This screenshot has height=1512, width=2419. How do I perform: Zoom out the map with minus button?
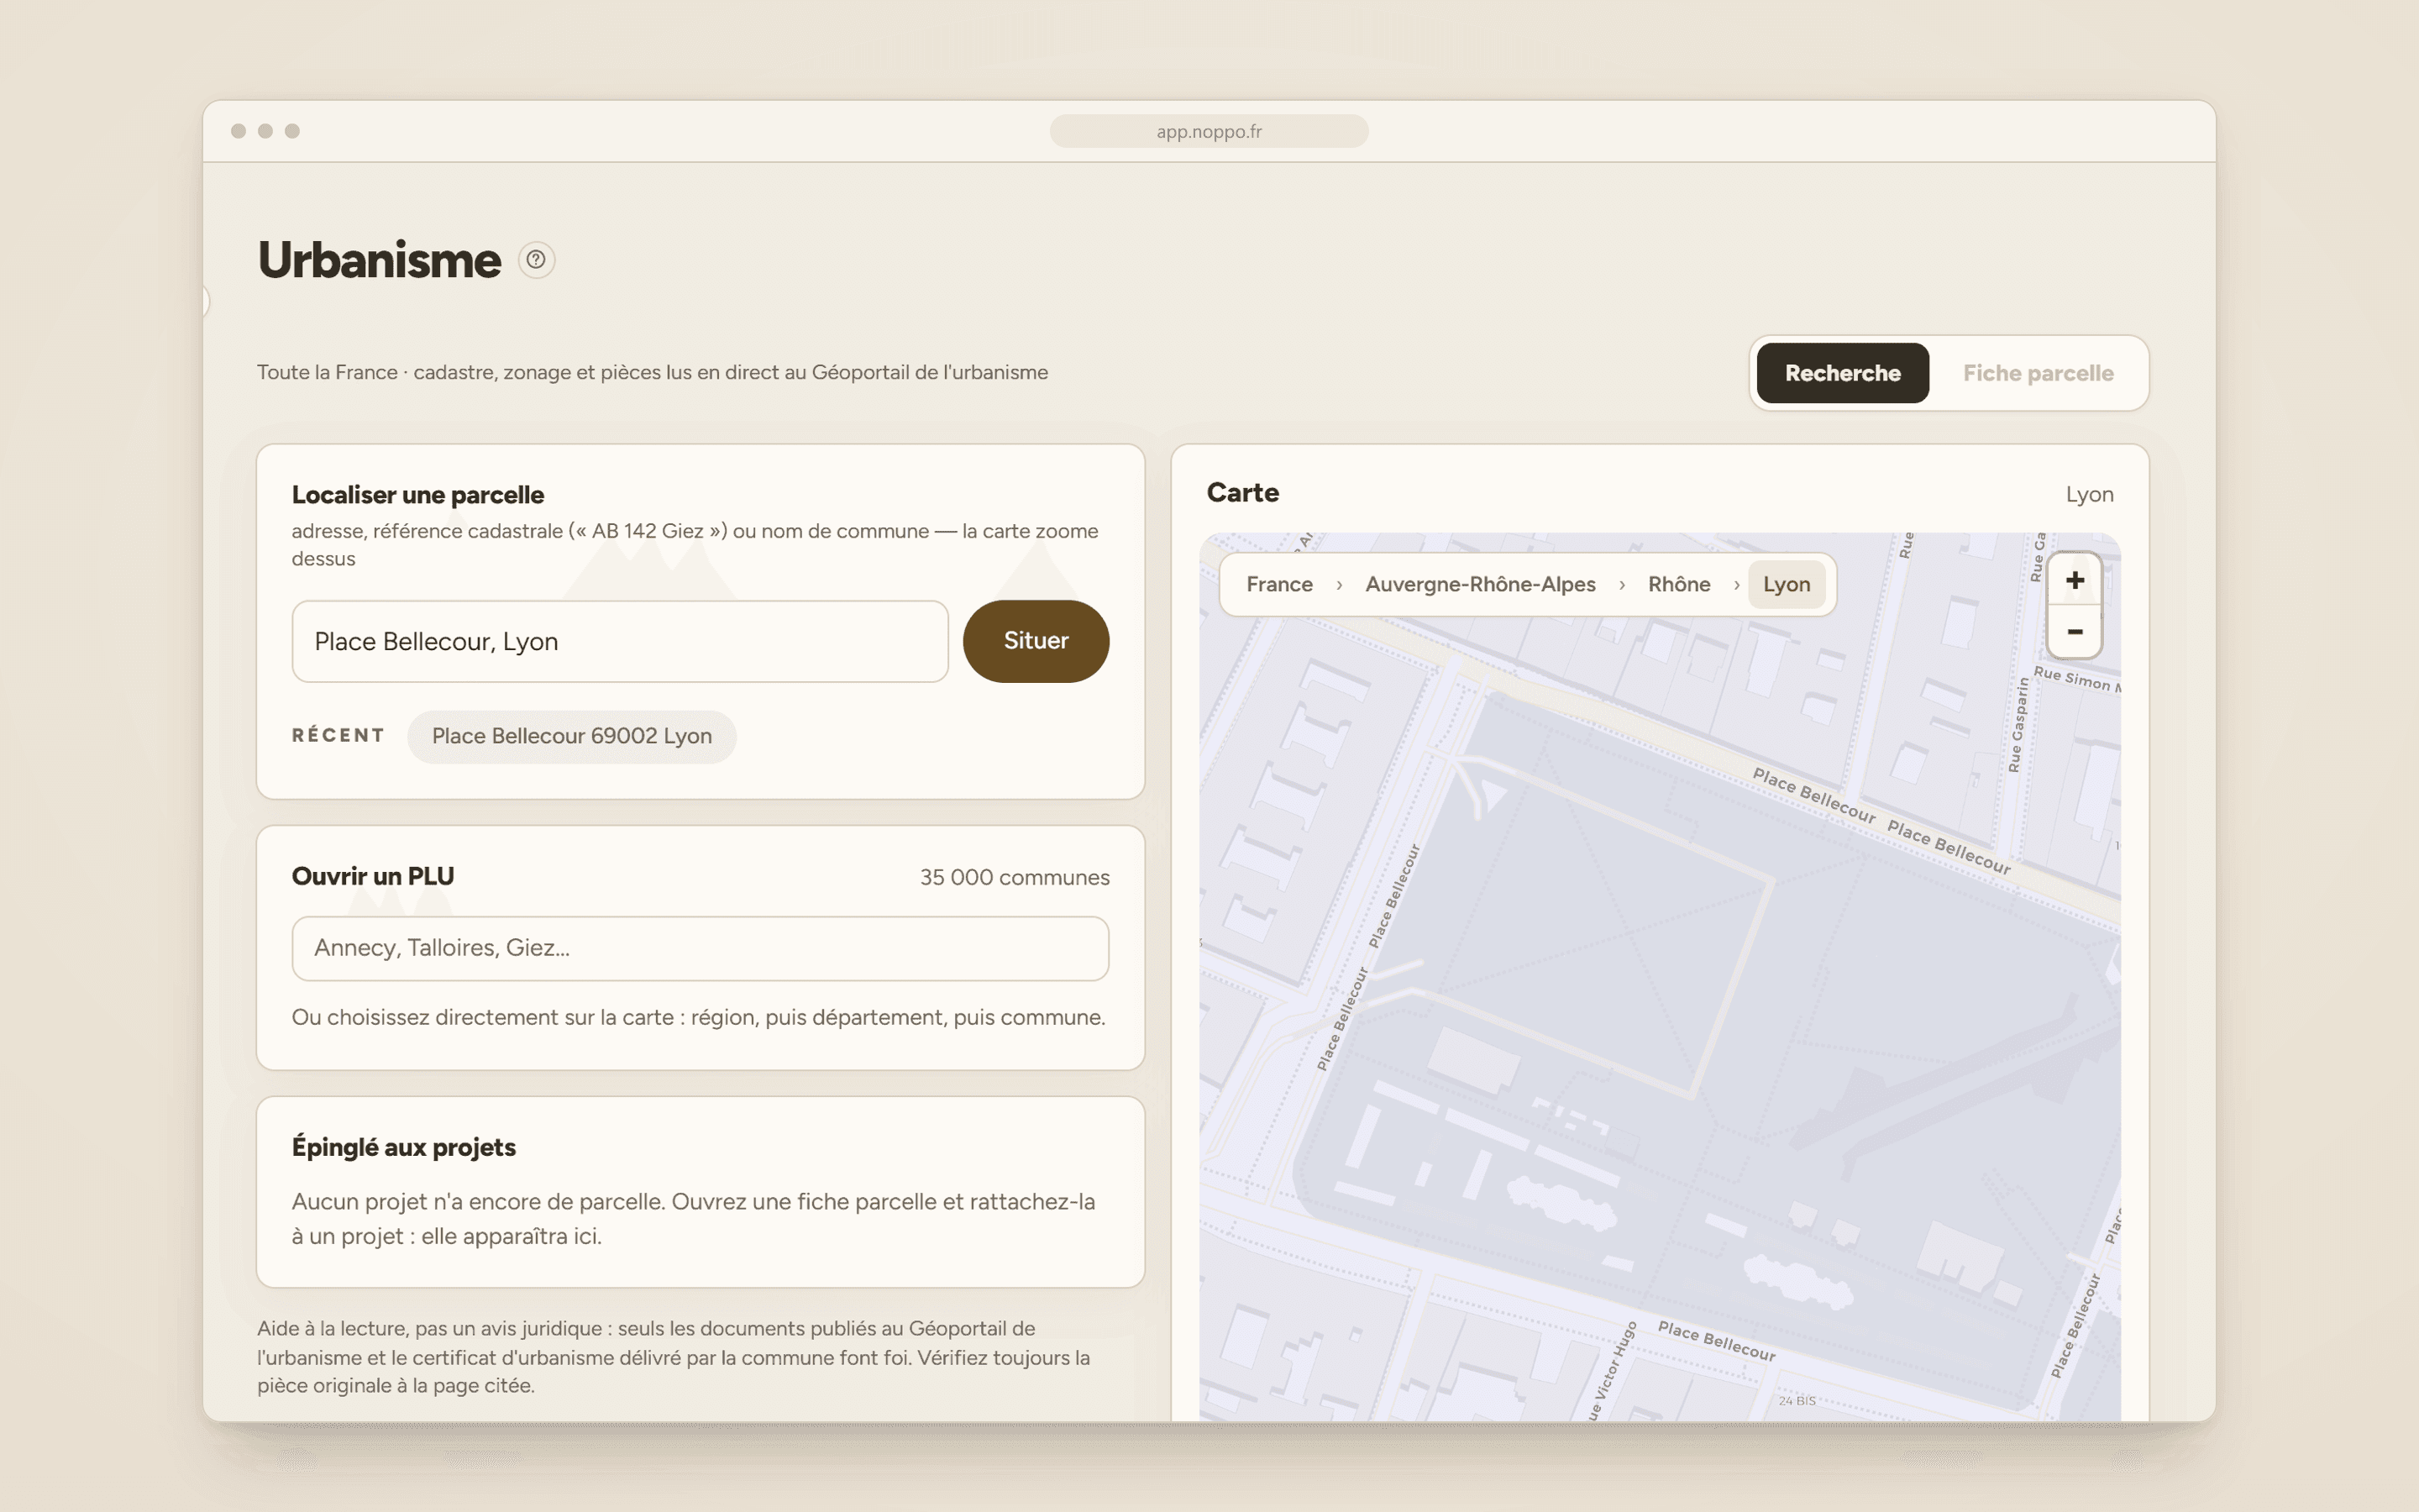pyautogui.click(x=2074, y=632)
